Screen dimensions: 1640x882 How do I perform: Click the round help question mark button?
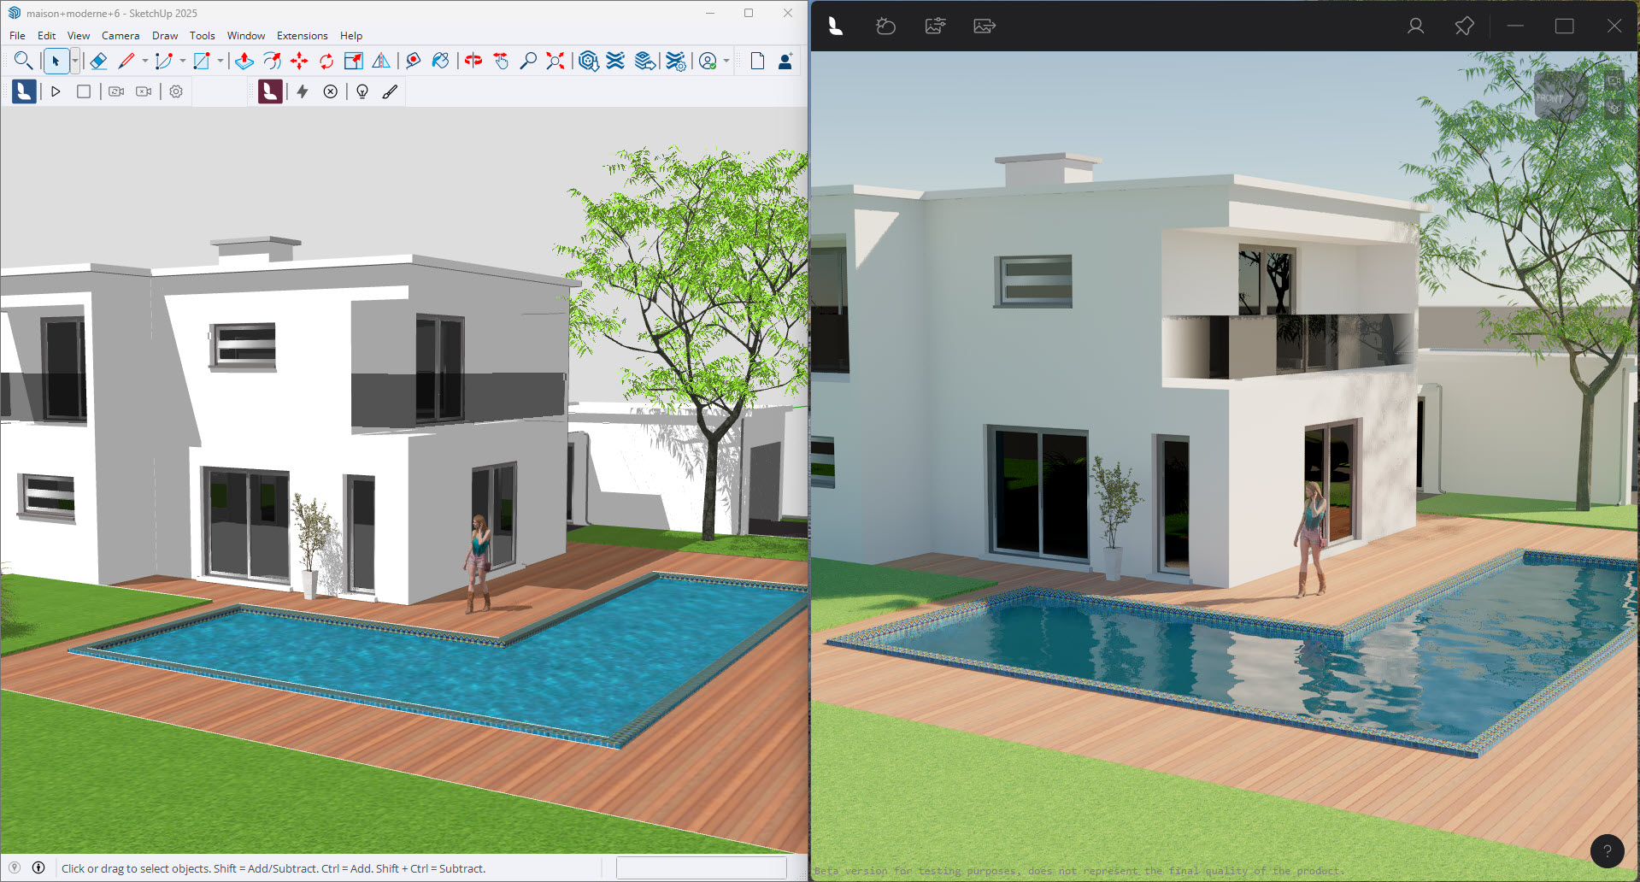click(1607, 850)
